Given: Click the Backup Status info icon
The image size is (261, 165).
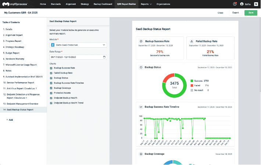Looking at the screenshot, I should click(x=141, y=67).
